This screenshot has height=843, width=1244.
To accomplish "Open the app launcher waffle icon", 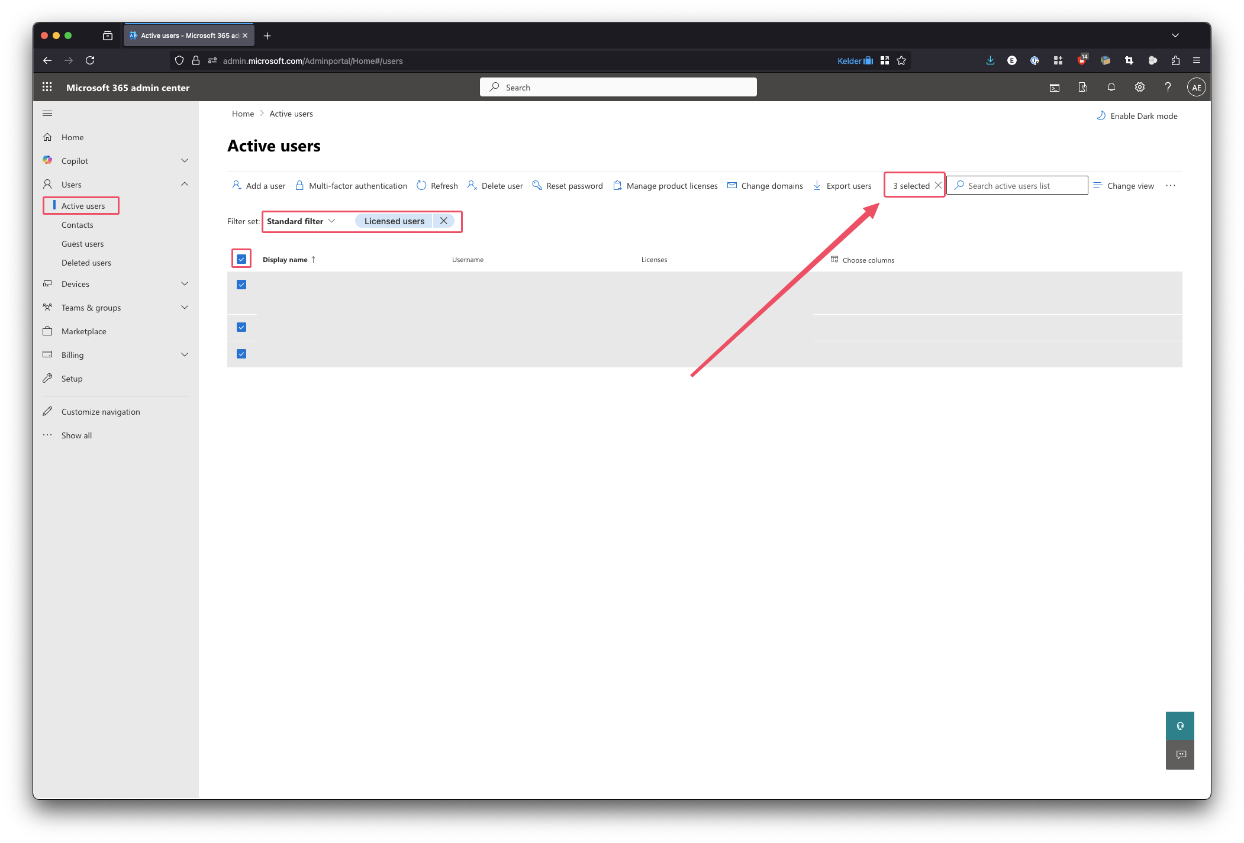I will 47,88.
